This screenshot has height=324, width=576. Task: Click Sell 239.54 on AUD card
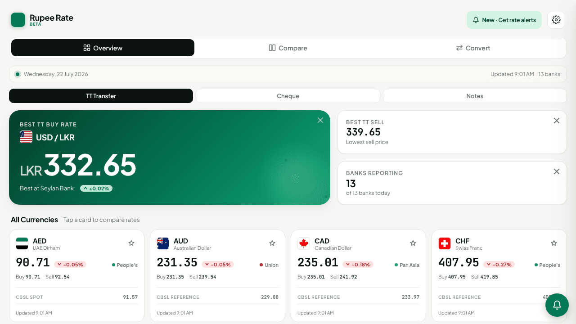[202, 277]
